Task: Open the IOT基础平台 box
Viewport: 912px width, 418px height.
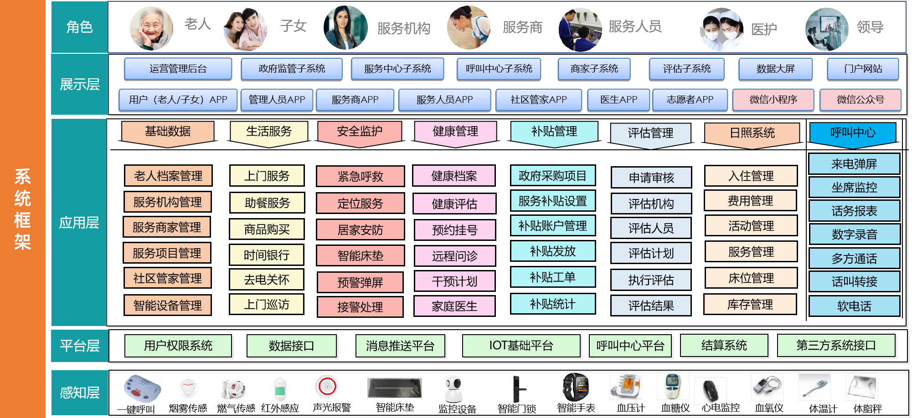Action: 521,346
